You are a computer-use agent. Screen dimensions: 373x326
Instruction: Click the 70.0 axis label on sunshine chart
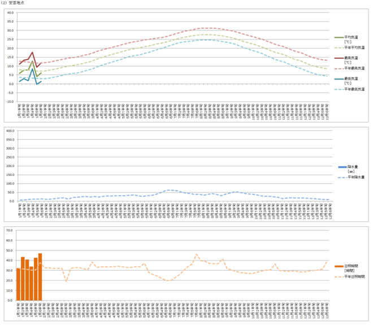click(10, 230)
